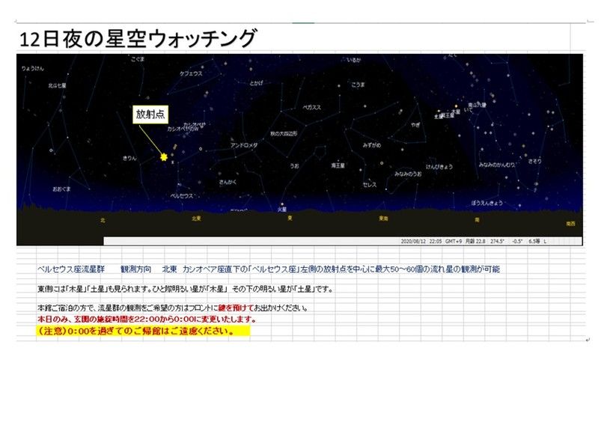610x431 pixels.
Task: Click the さんかく constellation label
Action: pos(228,182)
